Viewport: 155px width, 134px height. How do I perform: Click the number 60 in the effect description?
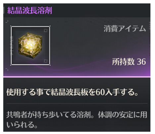click(x=99, y=93)
